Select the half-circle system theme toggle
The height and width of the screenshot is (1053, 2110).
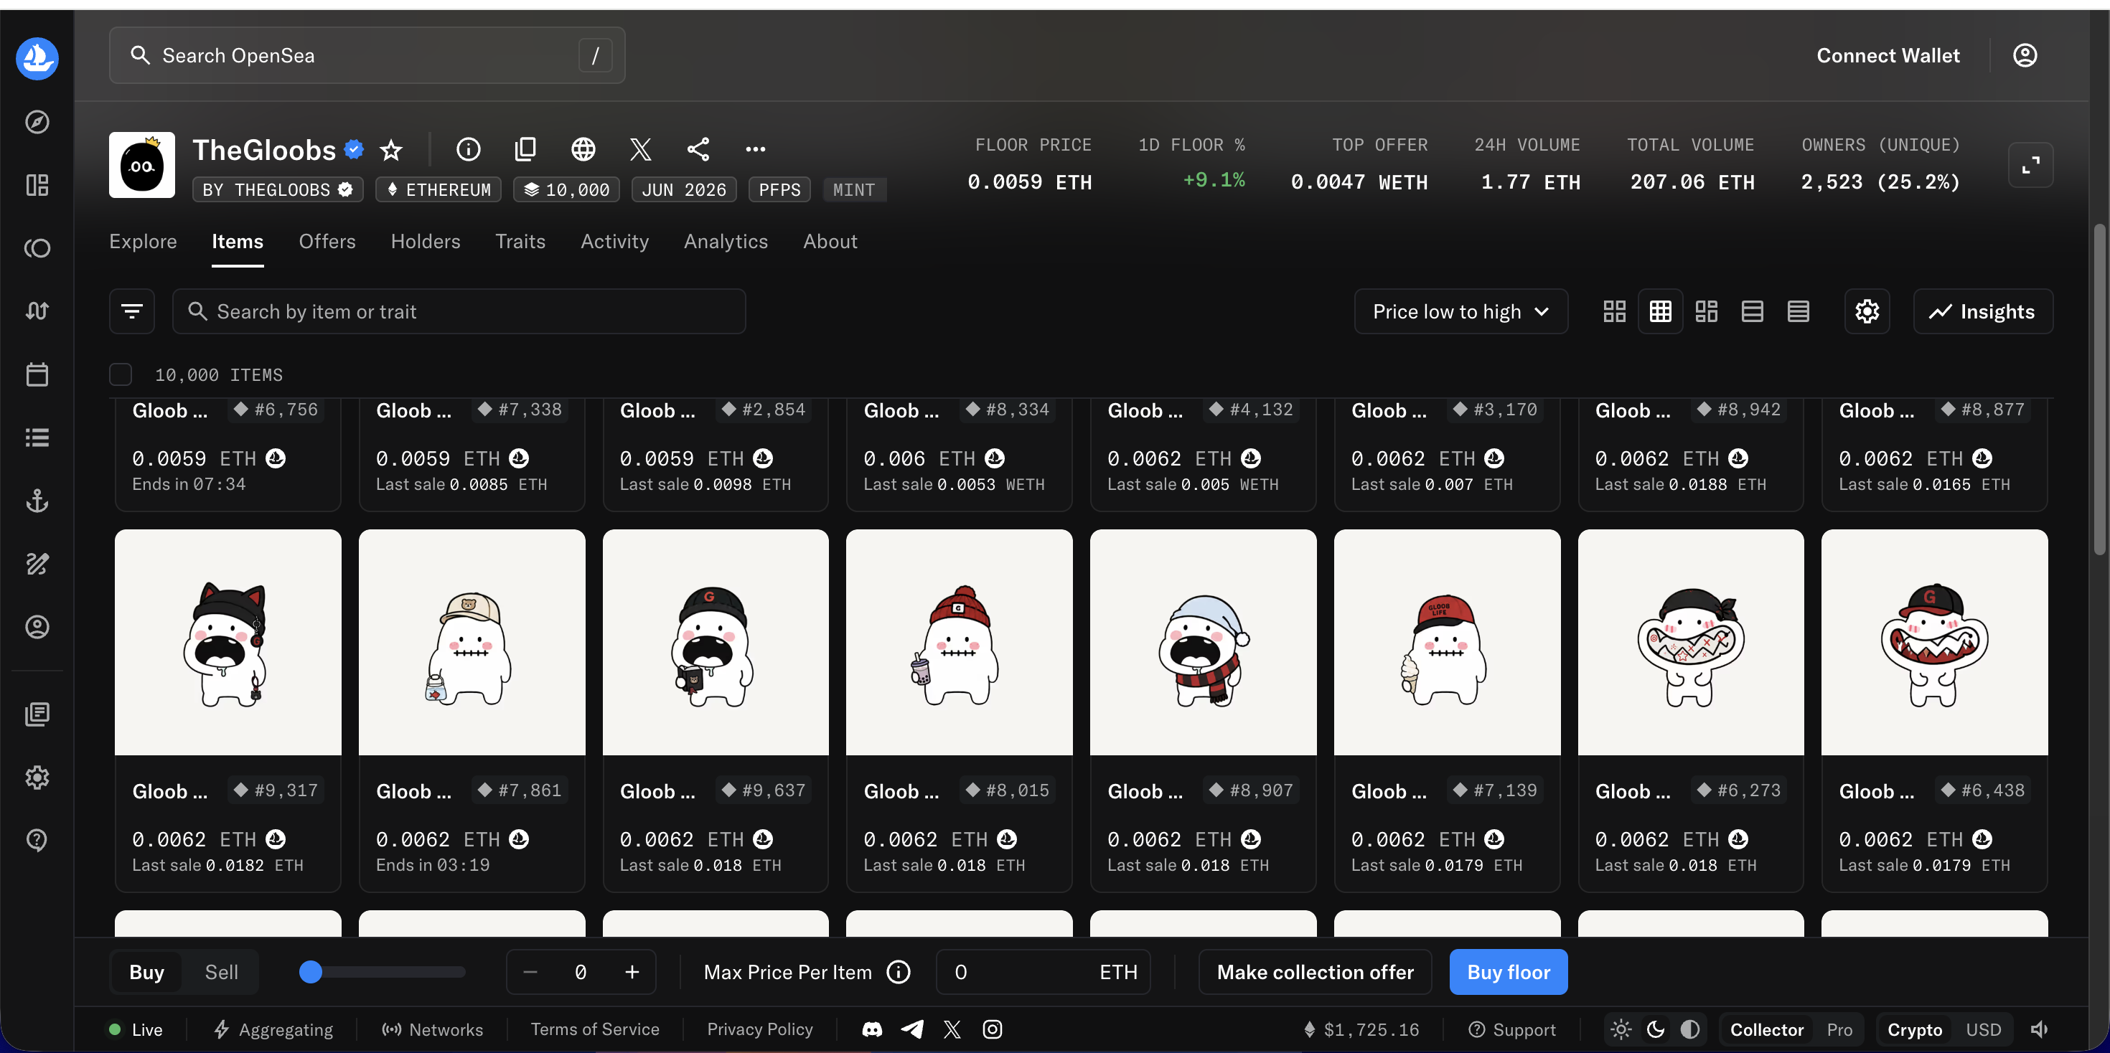click(x=1689, y=1029)
